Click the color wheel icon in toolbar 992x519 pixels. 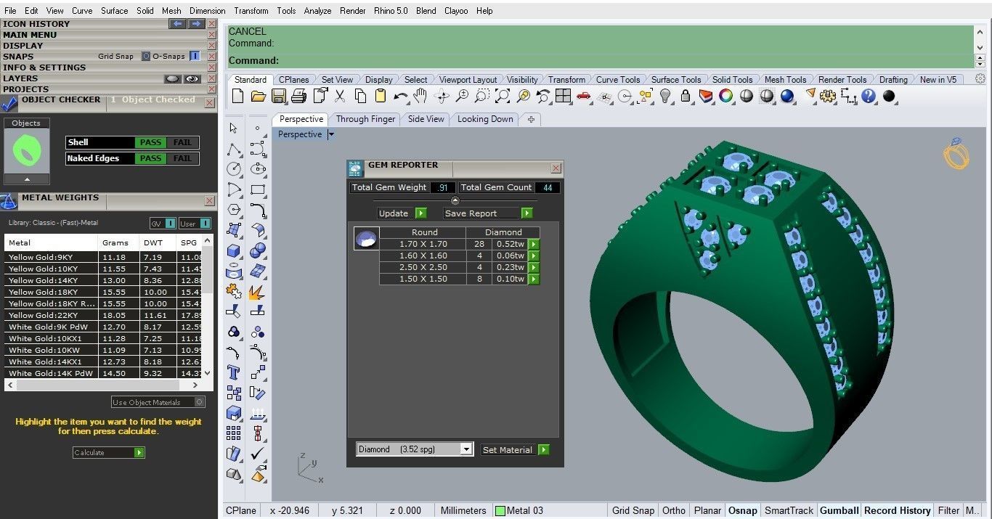(725, 96)
